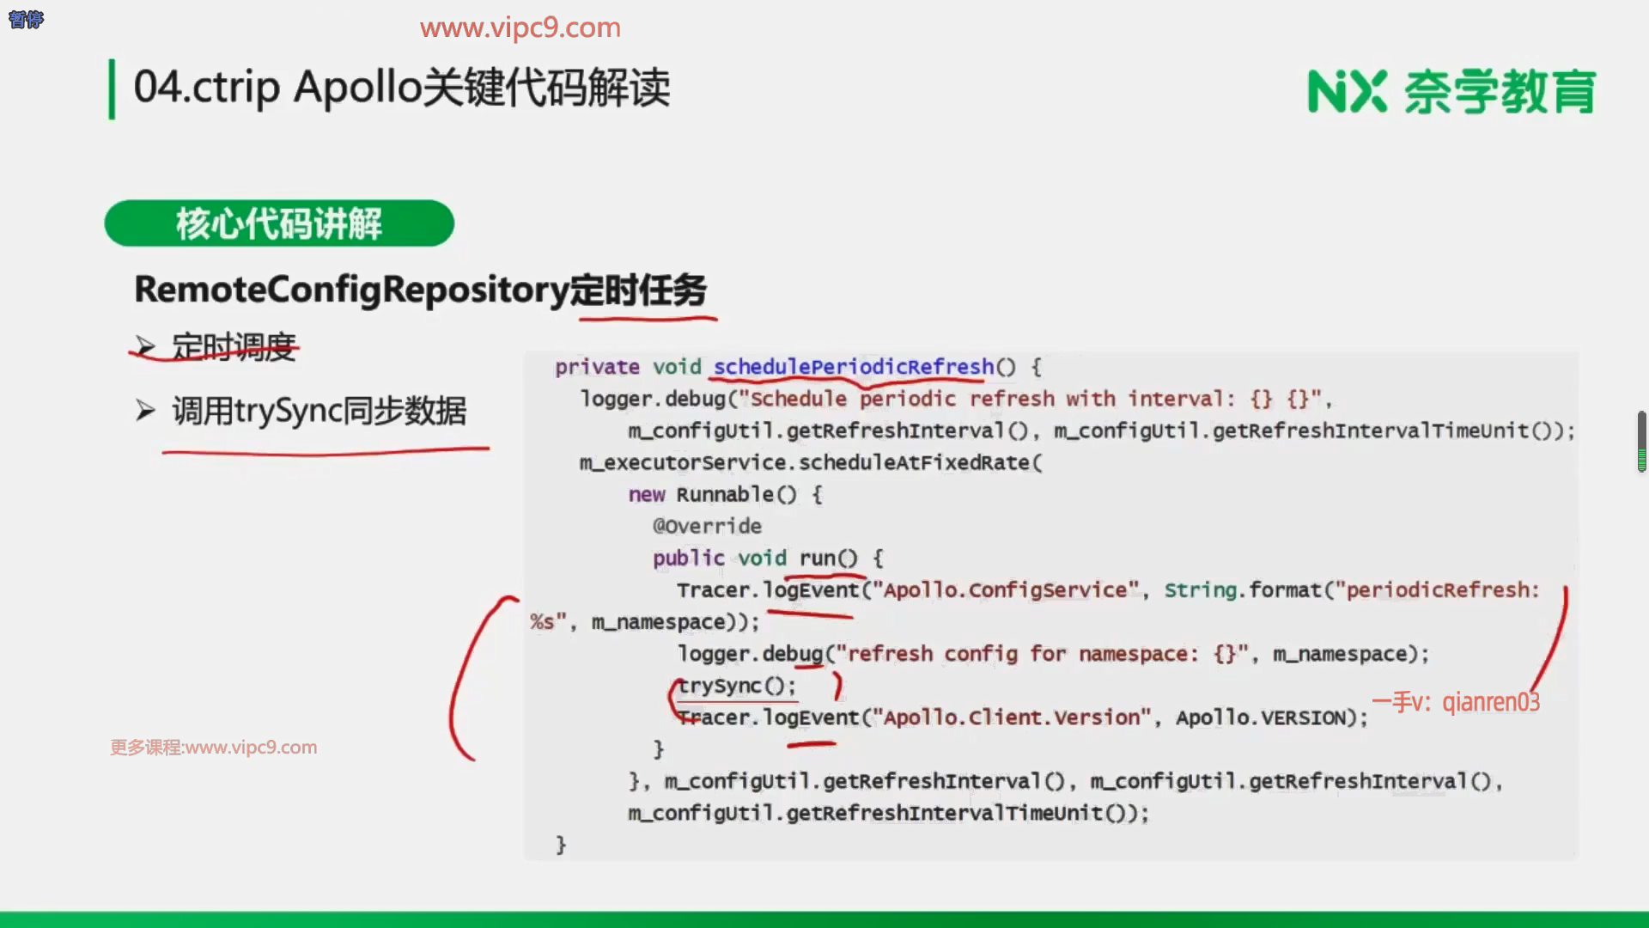Click the green 核心代码讲解 badge
The height and width of the screenshot is (928, 1649).
coord(279,223)
